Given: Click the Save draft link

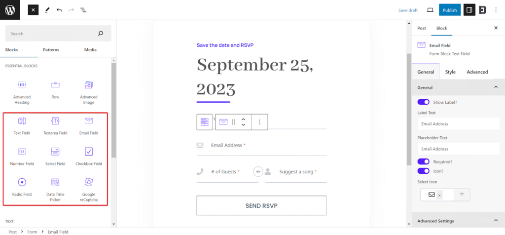Looking at the screenshot, I should [408, 10].
